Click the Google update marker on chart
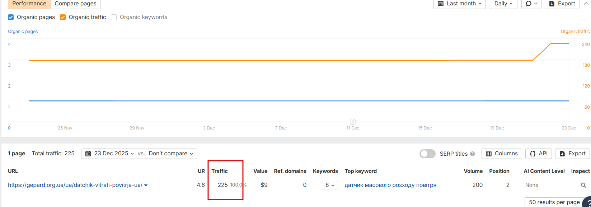The height and width of the screenshot is (207, 591). coord(353,122)
